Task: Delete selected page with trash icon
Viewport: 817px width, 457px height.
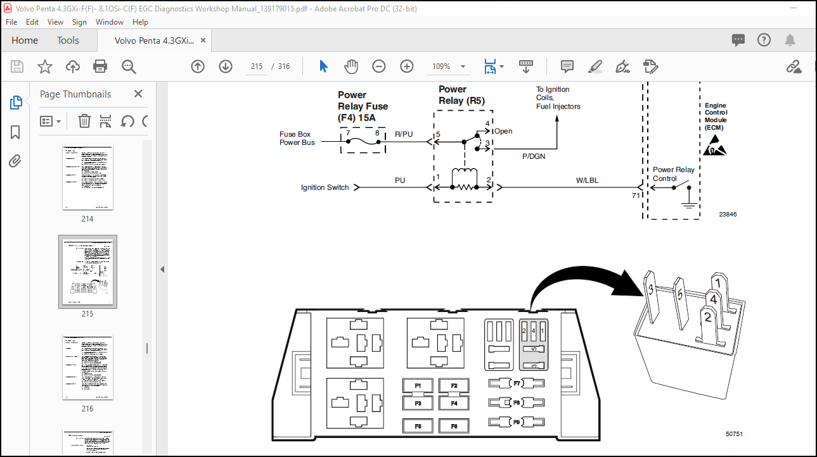Action: 84,121
